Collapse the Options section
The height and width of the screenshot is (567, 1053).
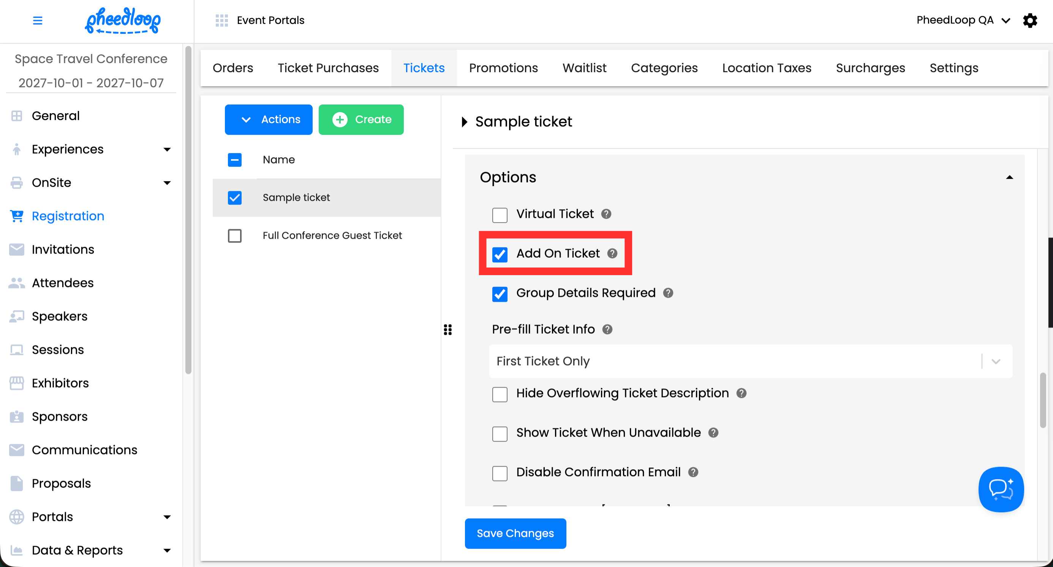point(1009,177)
